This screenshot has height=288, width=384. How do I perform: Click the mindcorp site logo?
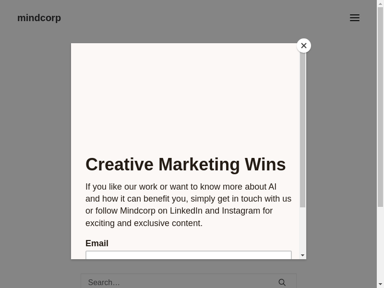click(39, 18)
